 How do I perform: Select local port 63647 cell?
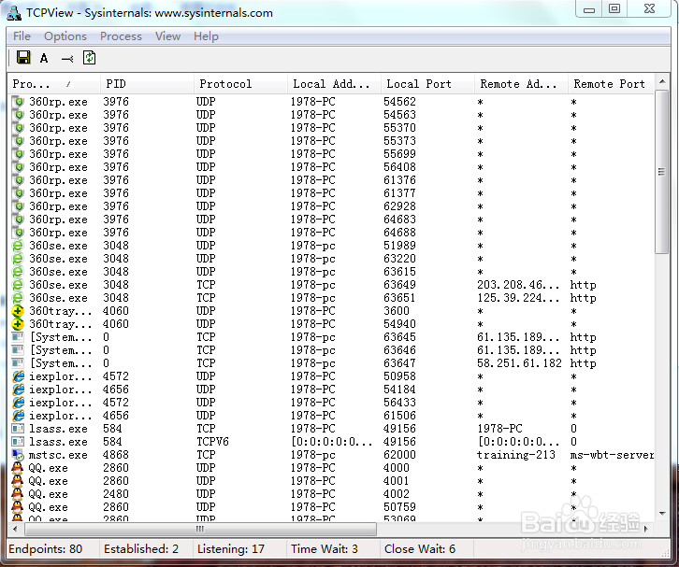pyautogui.click(x=399, y=363)
